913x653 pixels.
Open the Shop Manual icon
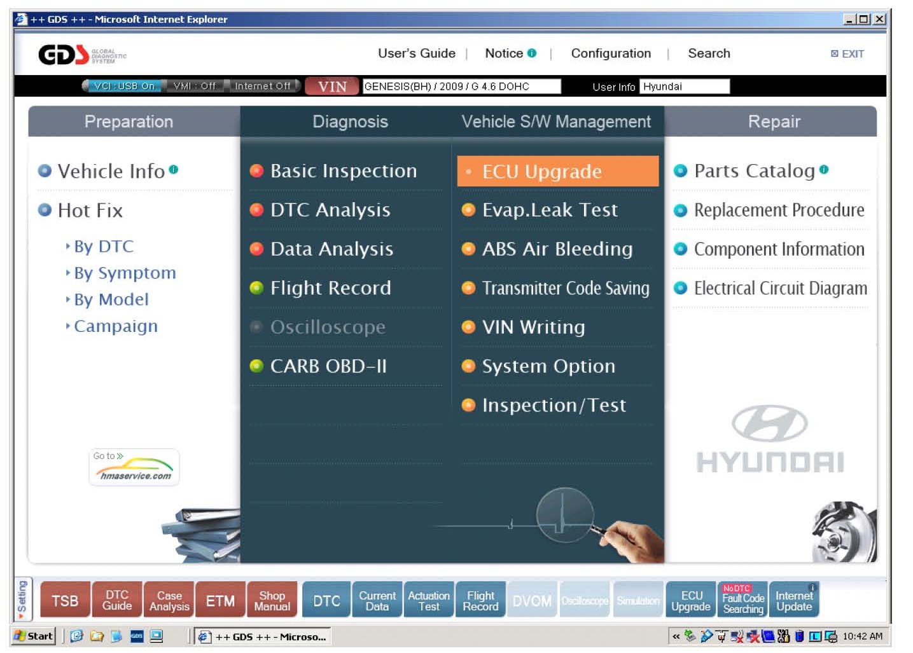click(272, 600)
